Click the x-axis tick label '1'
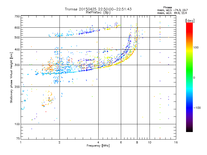 click(21, 142)
